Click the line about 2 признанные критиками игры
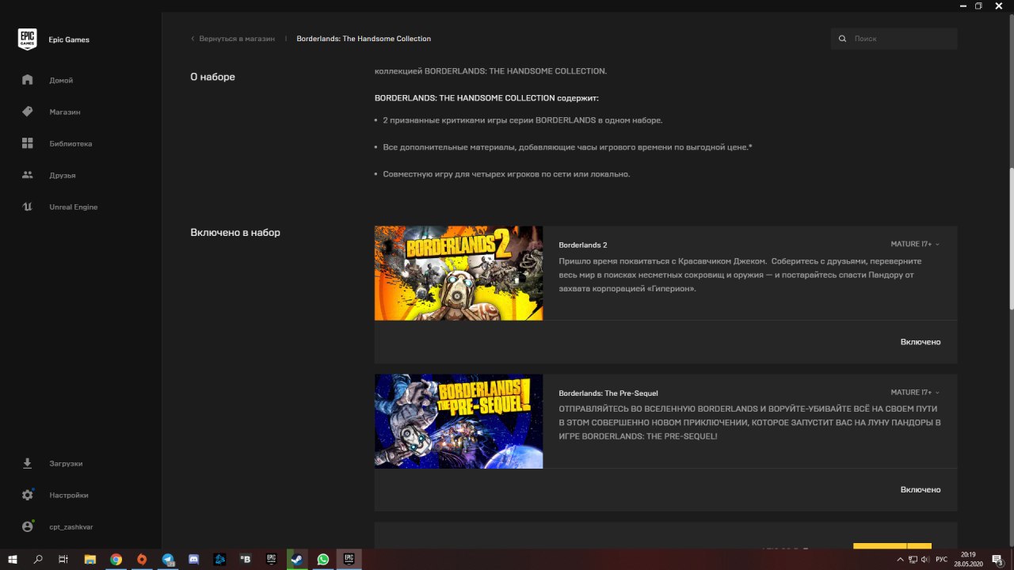 coord(522,120)
